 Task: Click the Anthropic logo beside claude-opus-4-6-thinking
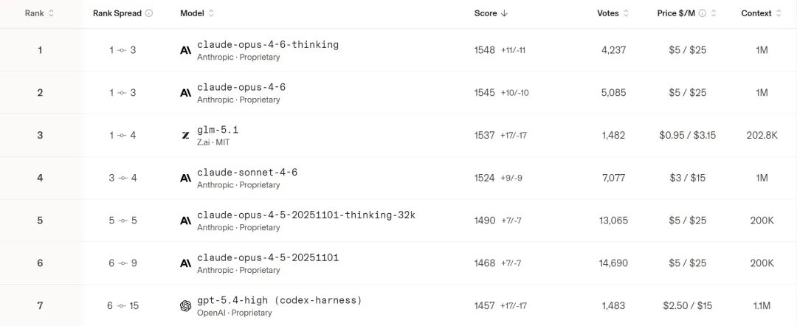185,50
